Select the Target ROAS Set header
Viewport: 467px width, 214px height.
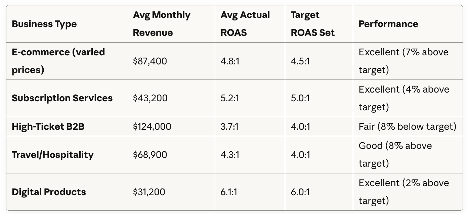(313, 24)
